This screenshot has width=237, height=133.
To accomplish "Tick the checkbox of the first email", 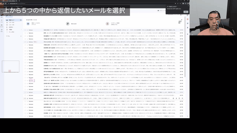I will 25,30.
